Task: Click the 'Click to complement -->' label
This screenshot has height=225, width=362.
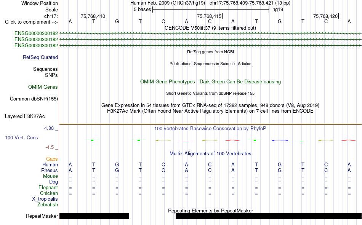Action: (31, 22)
